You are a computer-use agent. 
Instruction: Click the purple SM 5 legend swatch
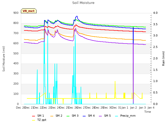tap(100, 116)
